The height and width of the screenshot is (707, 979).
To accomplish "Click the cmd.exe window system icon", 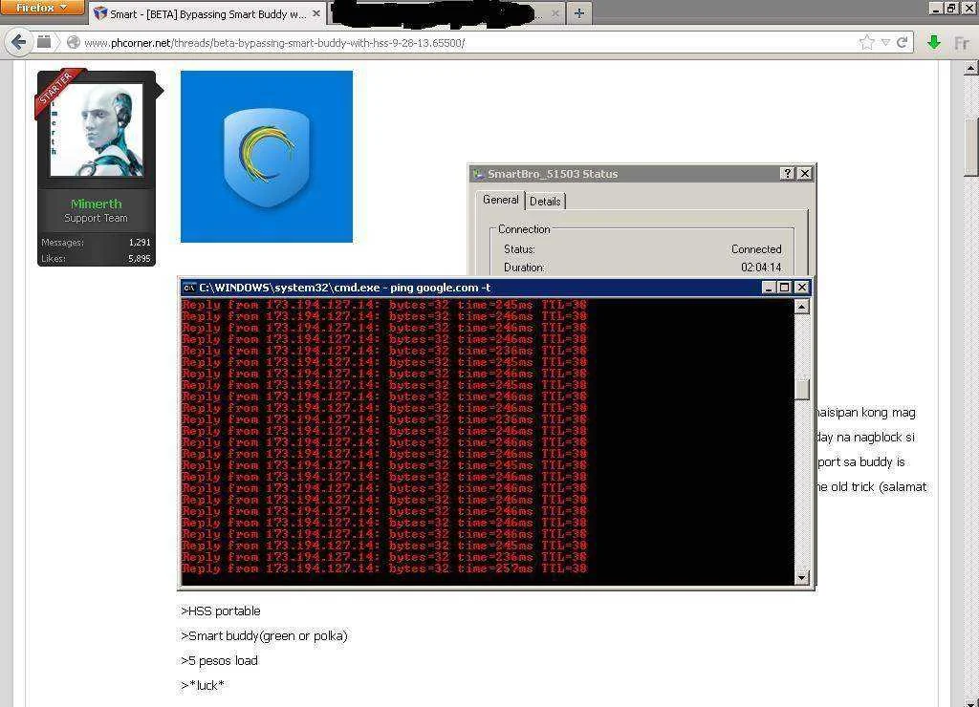I will (189, 288).
